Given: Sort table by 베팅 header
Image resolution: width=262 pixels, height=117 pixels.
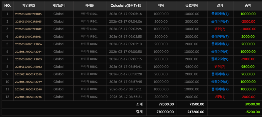Looking at the screenshot, I should pos(161,6).
